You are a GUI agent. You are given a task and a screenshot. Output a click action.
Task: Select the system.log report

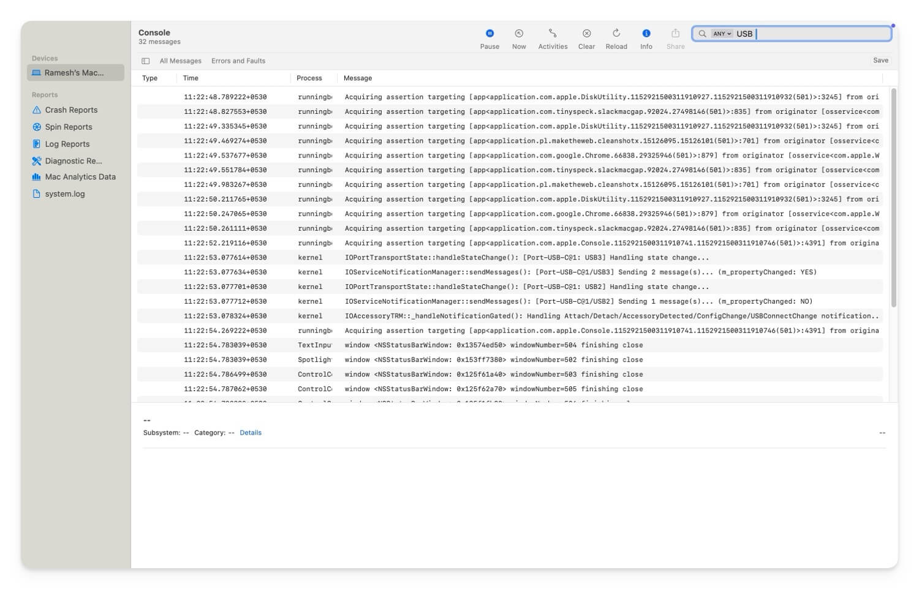[64, 193]
